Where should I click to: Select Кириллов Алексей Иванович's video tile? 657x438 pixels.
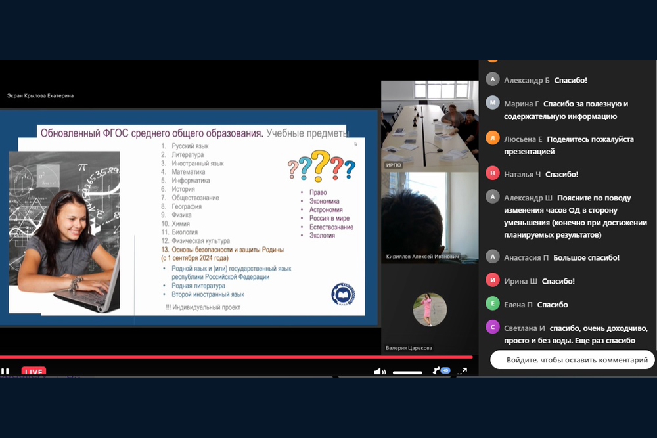(430, 217)
